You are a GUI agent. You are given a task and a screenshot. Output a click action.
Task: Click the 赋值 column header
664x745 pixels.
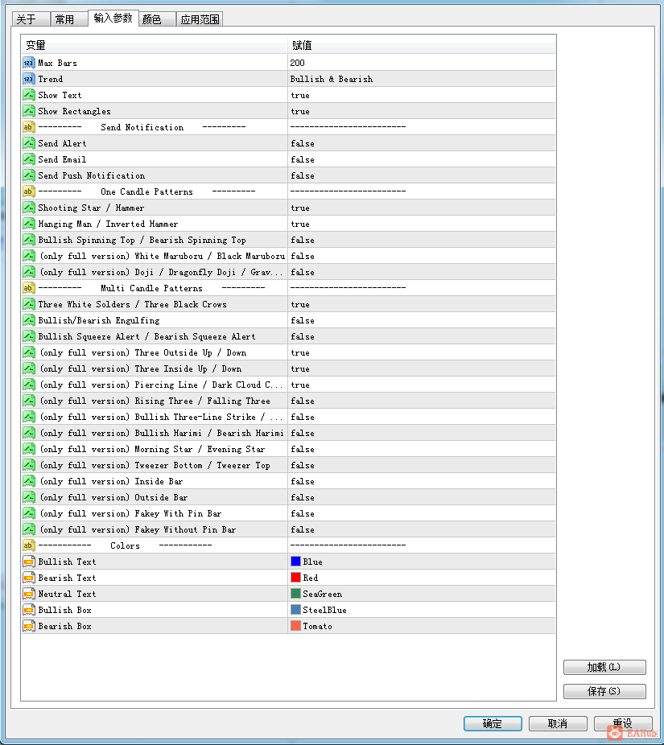[x=422, y=45]
